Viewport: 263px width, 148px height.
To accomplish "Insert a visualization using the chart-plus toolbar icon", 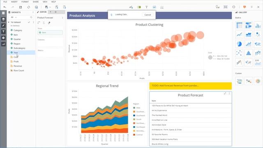I will pyautogui.click(x=131, y=7).
